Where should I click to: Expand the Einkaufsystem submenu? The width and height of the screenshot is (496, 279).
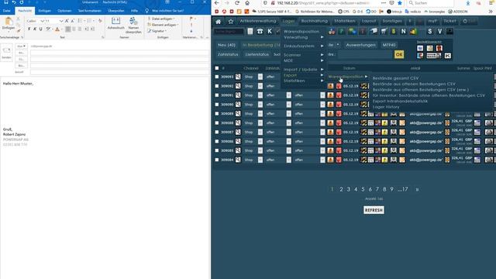tap(303, 46)
